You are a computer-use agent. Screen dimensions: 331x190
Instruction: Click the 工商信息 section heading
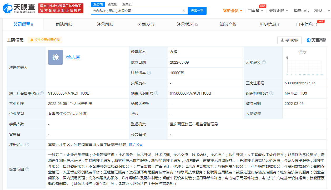point(15,40)
